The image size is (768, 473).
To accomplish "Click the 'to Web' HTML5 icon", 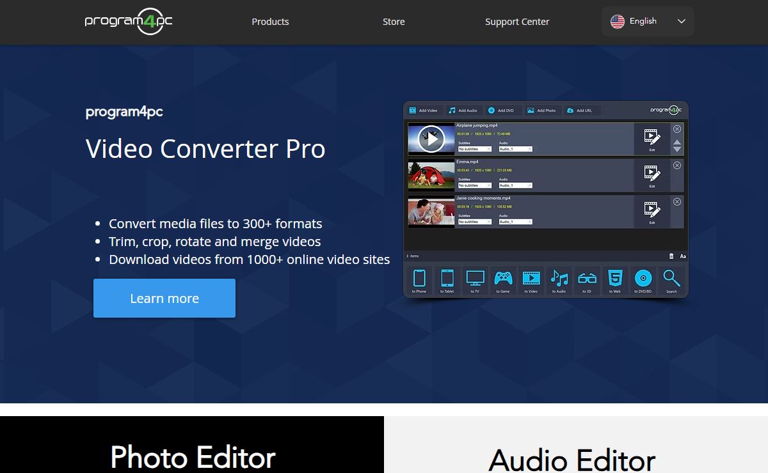I will 615,279.
